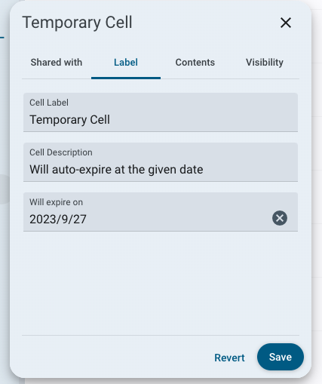Click the 'Cell Label' floating caption
The image size is (322, 384).
tap(49, 103)
